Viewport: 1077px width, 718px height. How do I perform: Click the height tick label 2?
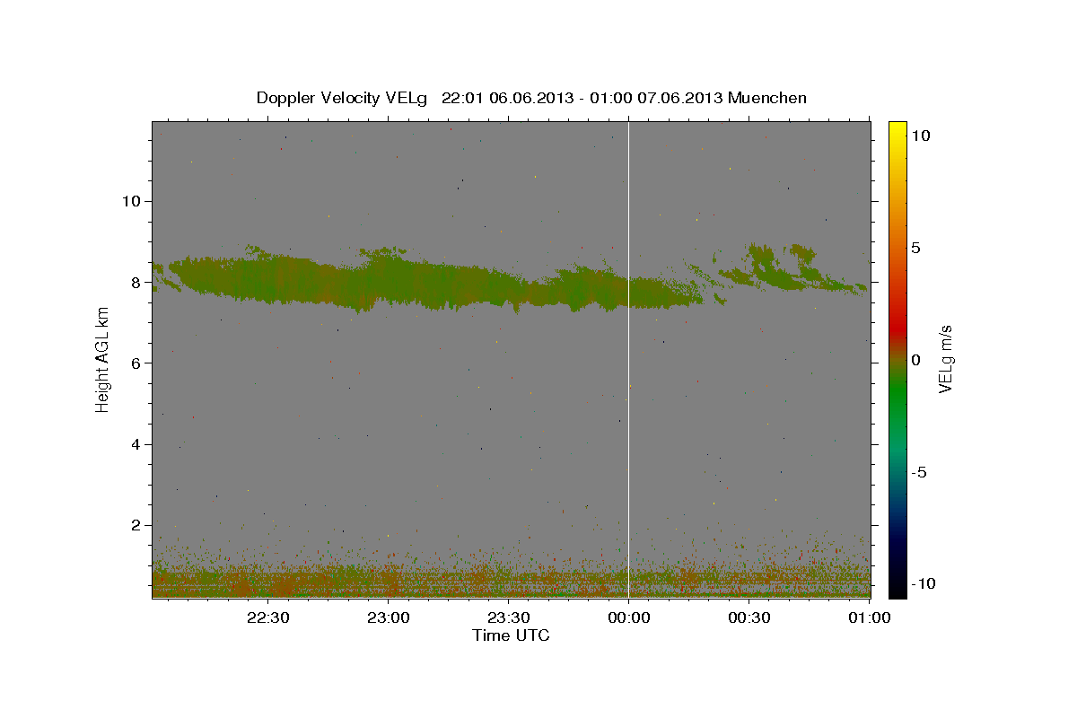click(x=136, y=525)
